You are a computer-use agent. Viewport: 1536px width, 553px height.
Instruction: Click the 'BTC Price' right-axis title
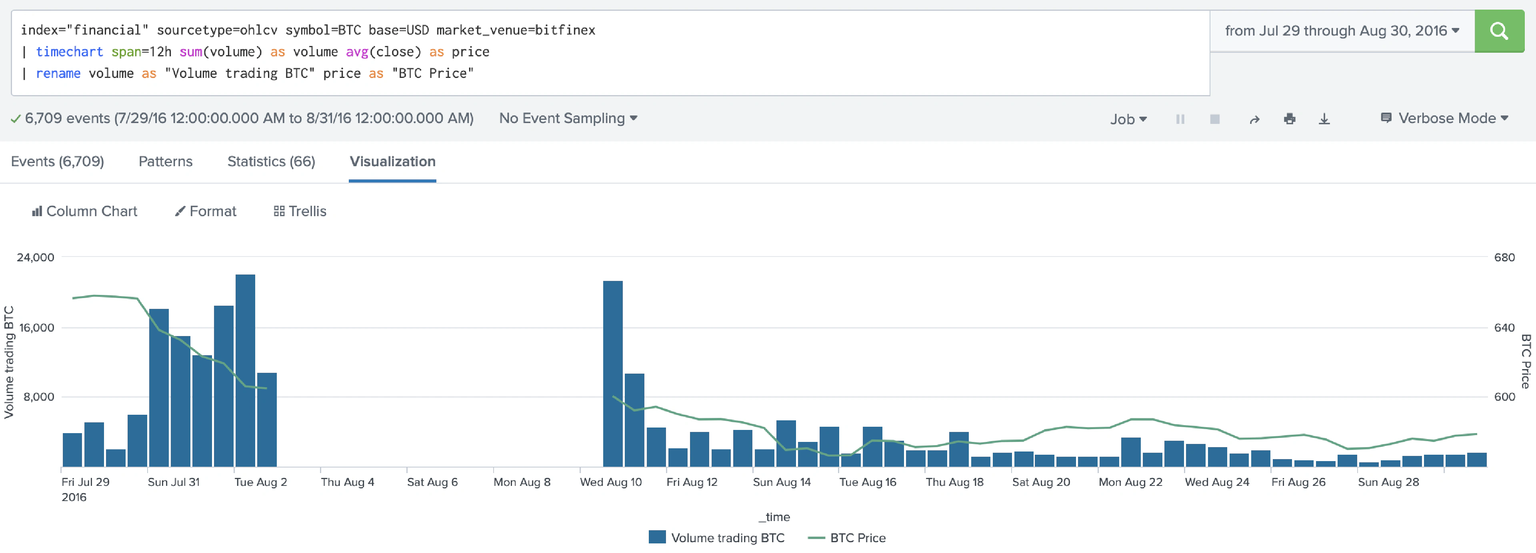(1526, 361)
